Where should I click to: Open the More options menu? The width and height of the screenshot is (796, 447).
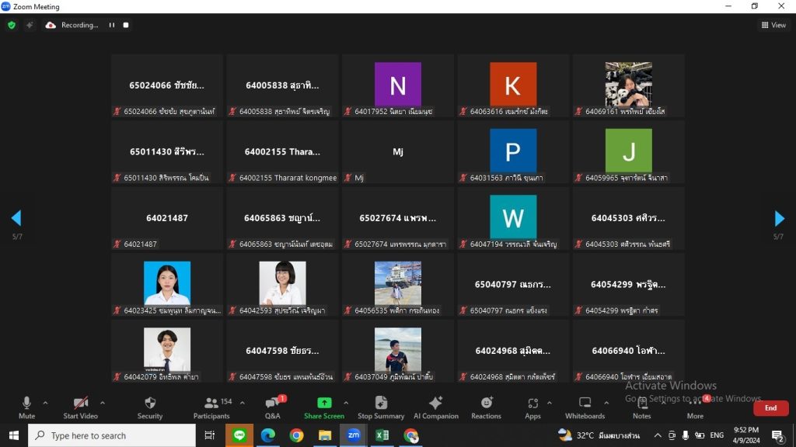695,408
